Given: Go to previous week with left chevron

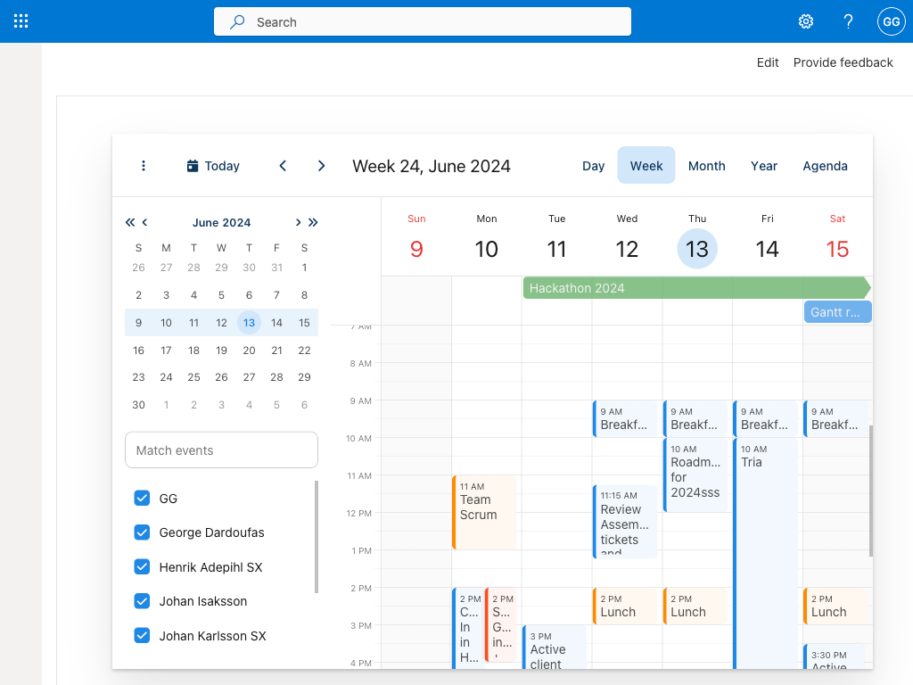Looking at the screenshot, I should [x=283, y=165].
